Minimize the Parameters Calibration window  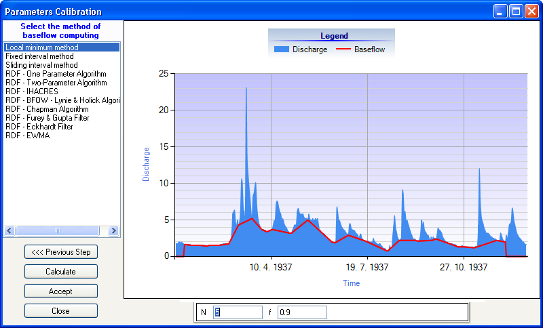(x=500, y=12)
